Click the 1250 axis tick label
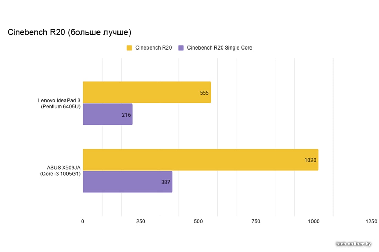The height and width of the screenshot is (252, 379). tap(371, 222)
